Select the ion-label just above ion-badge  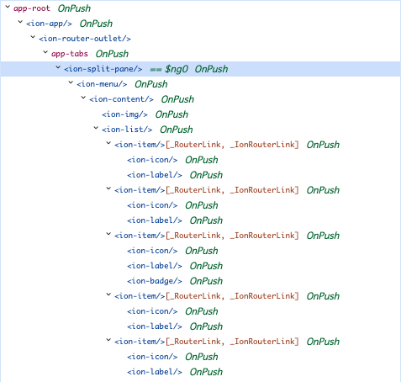pos(155,266)
